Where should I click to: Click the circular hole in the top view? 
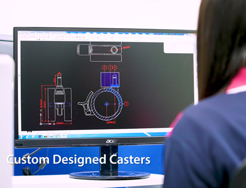[114, 50]
